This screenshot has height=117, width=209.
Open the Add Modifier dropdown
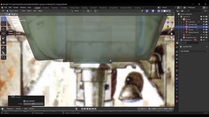coord(194,51)
